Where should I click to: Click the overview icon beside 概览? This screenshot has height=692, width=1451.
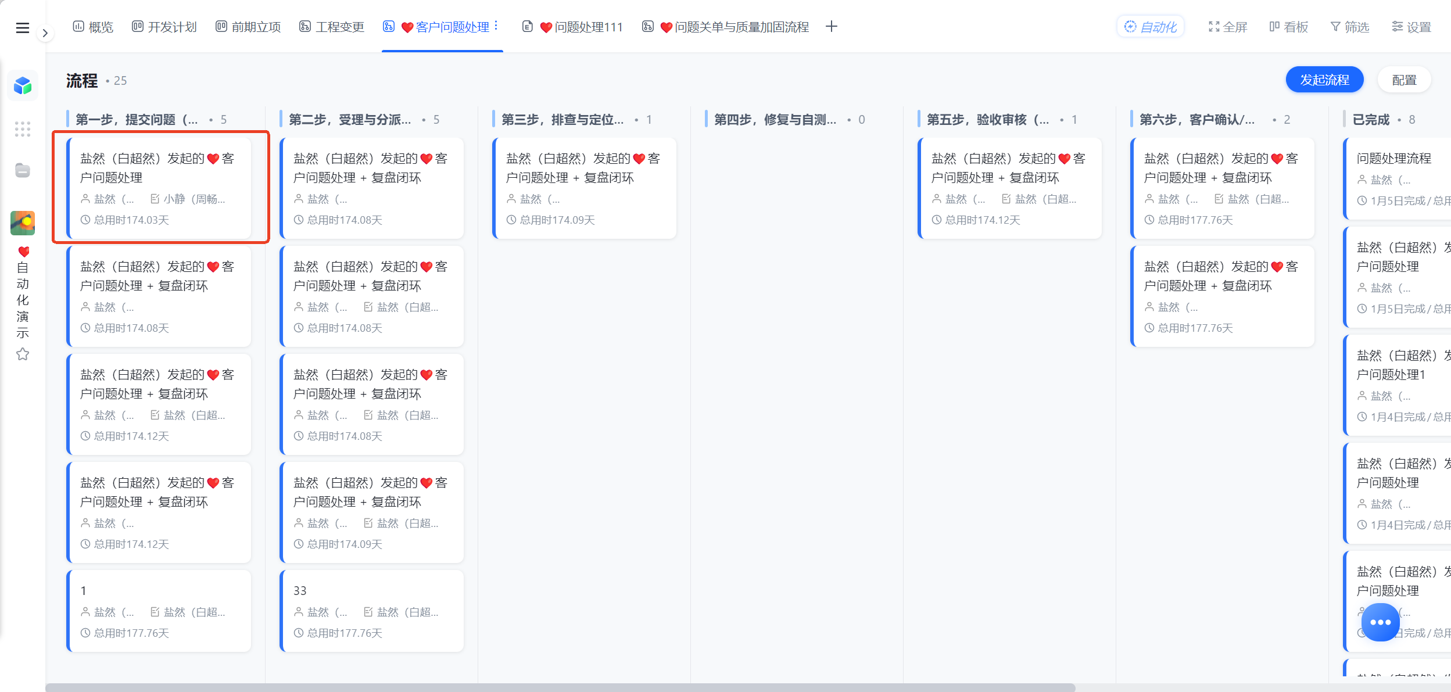78,27
